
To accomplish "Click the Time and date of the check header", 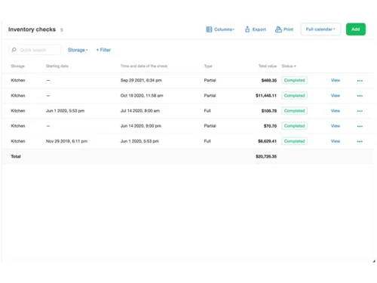I will click(144, 66).
